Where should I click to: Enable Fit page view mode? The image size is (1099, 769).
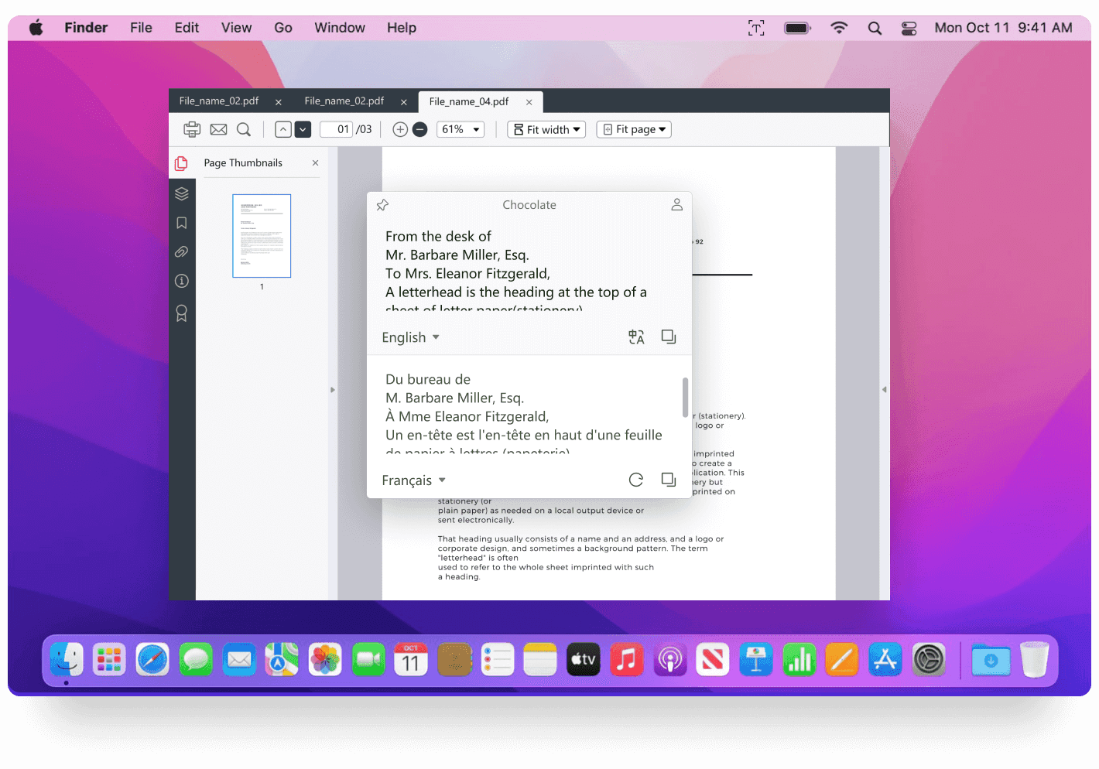point(633,129)
